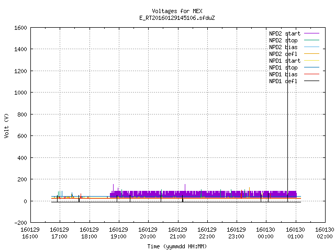Click the '160129 21:00' x-axis tick label
The height and width of the screenshot is (251, 335).
point(177,233)
